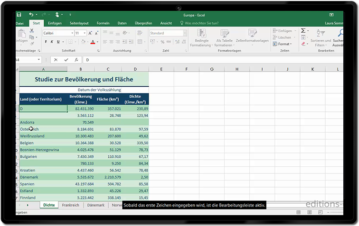Cancel the cell entry with X button

click(56, 60)
